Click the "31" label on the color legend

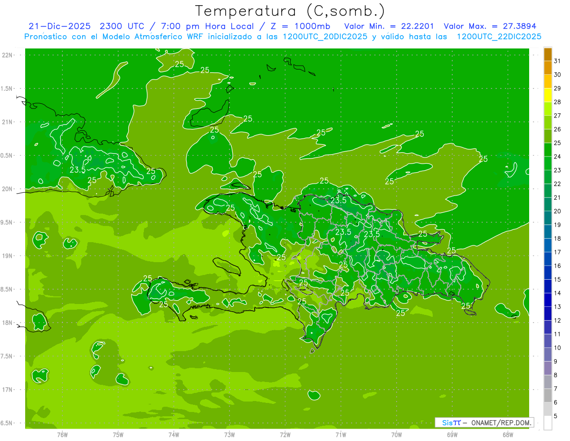click(557, 61)
